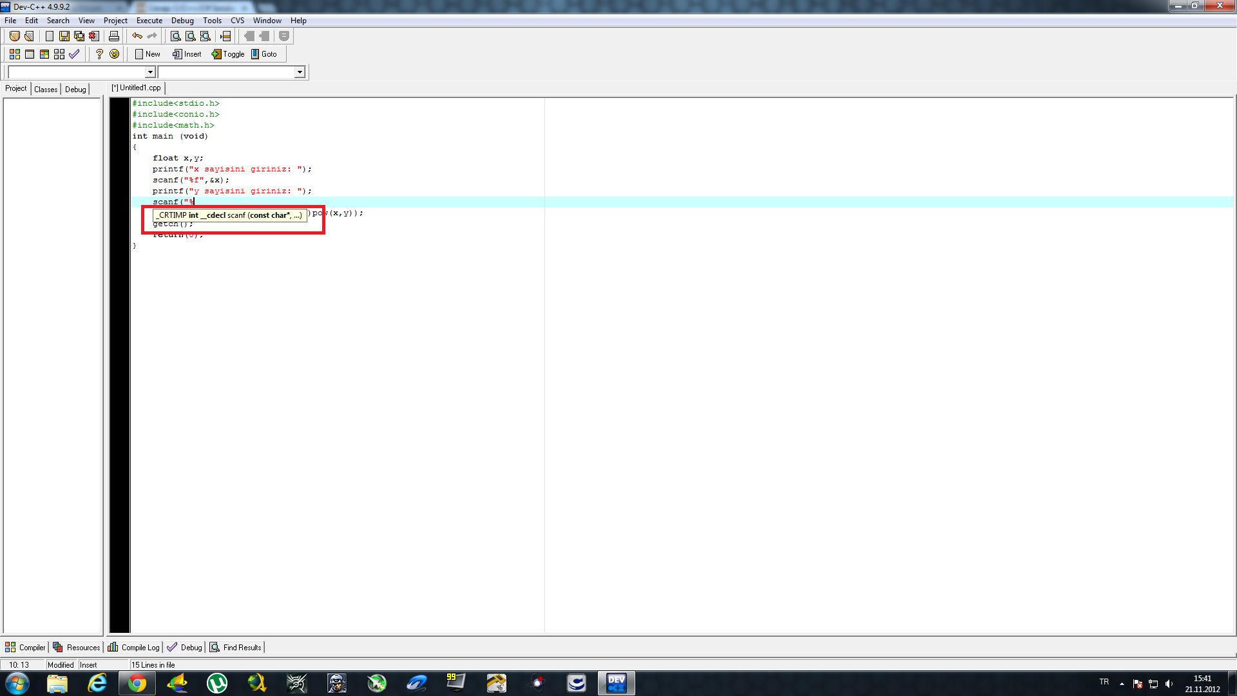
Task: Switch to the Debug side tab
Action: (x=75, y=90)
